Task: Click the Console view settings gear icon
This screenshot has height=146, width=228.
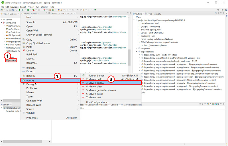Action: point(218,104)
